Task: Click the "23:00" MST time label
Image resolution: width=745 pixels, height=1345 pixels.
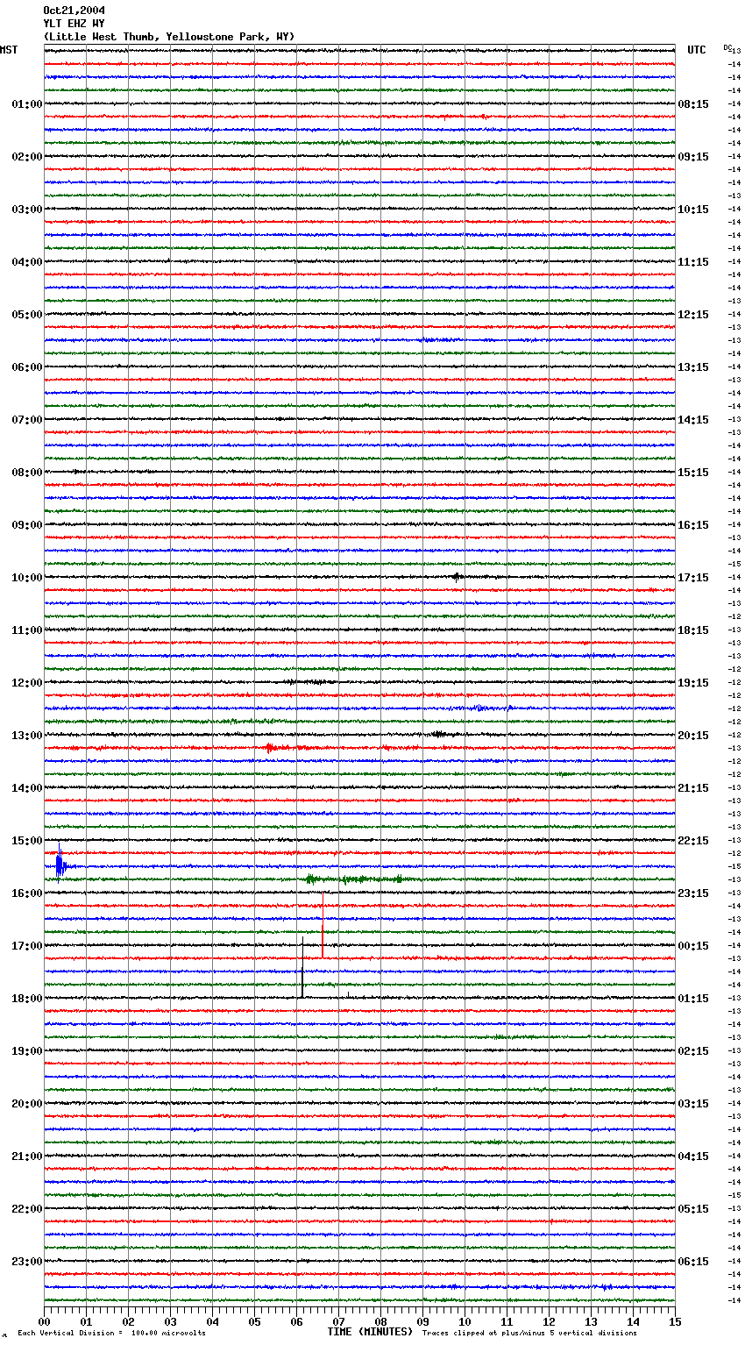Action: [x=27, y=1262]
